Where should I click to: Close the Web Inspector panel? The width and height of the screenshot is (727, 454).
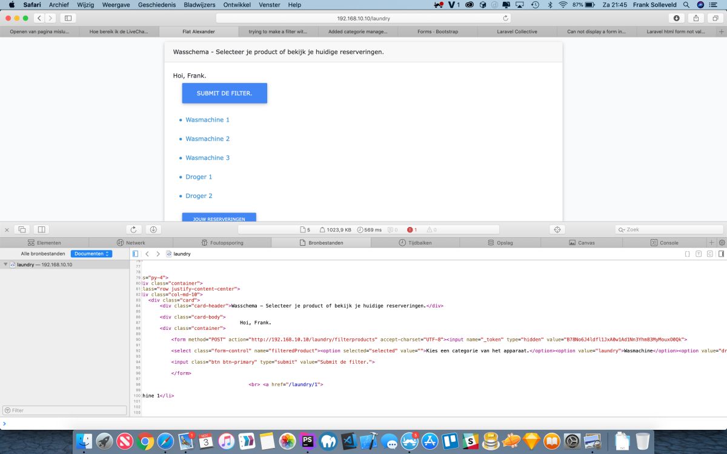(x=7, y=229)
